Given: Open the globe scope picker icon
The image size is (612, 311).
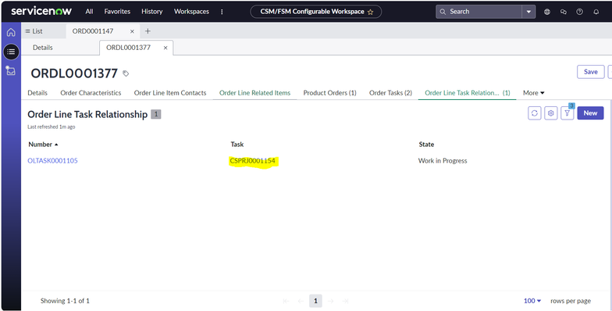Looking at the screenshot, I should coord(546,12).
